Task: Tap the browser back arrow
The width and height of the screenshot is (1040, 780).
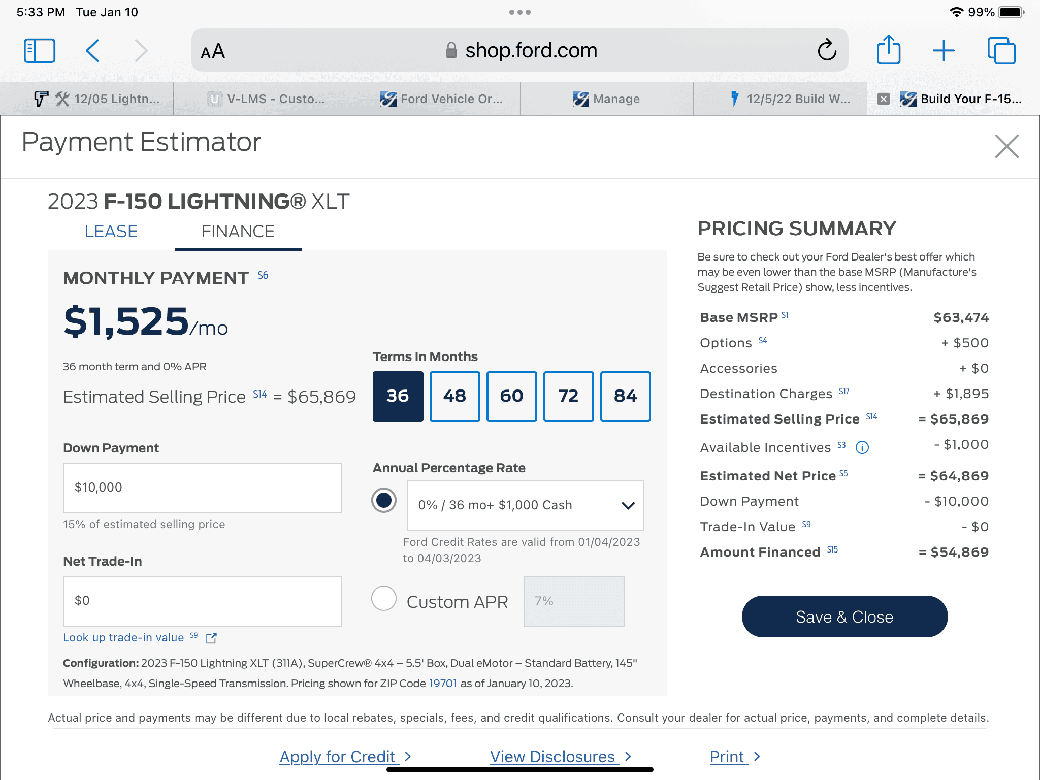Action: pos(92,51)
